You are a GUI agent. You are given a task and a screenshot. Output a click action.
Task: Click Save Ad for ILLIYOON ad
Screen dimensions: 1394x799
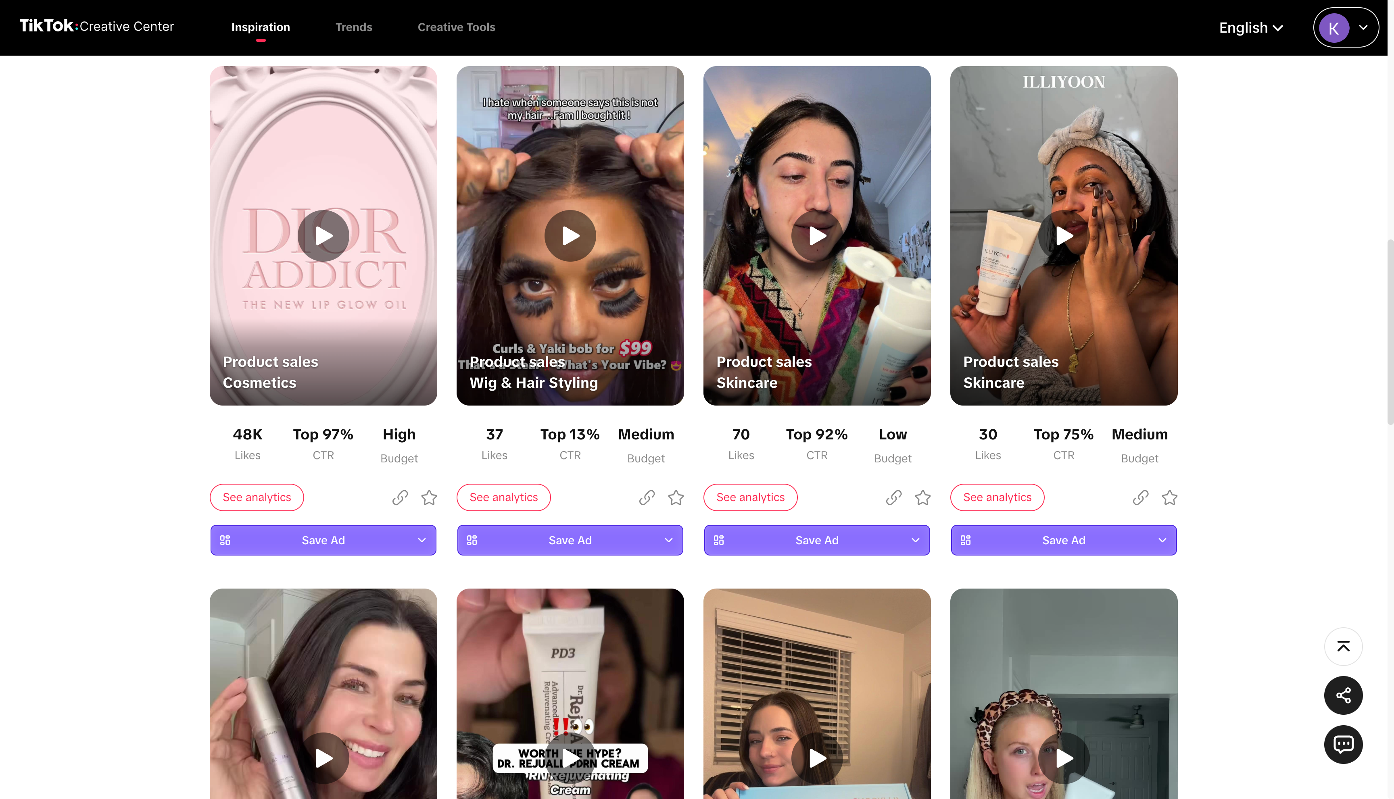point(1063,540)
